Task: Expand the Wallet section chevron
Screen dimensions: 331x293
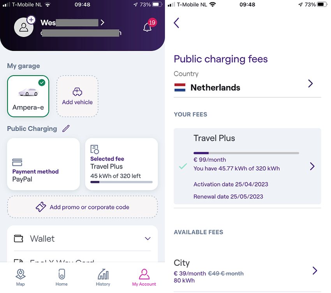Action: (148, 239)
